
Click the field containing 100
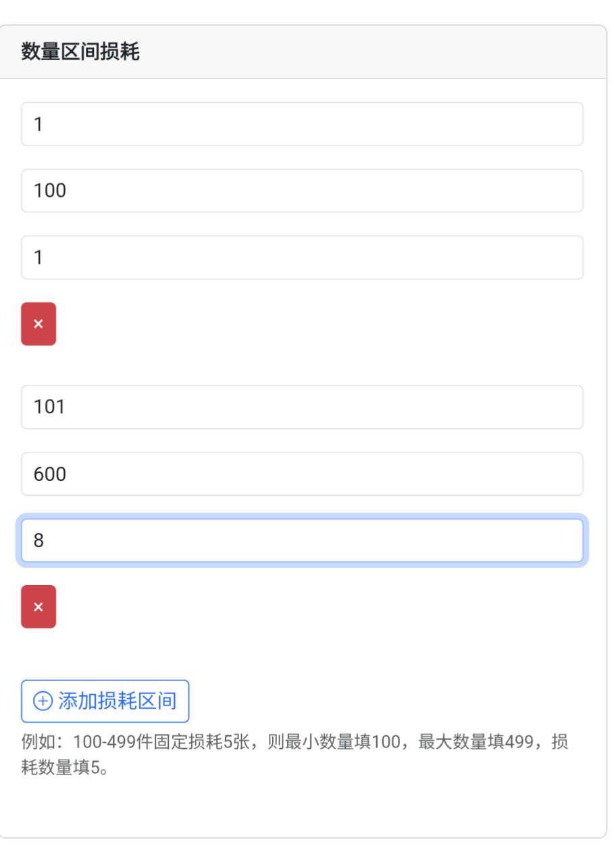[302, 191]
